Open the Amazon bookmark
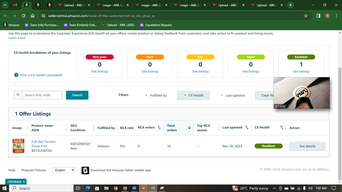342x192 pixels. tap(11, 25)
